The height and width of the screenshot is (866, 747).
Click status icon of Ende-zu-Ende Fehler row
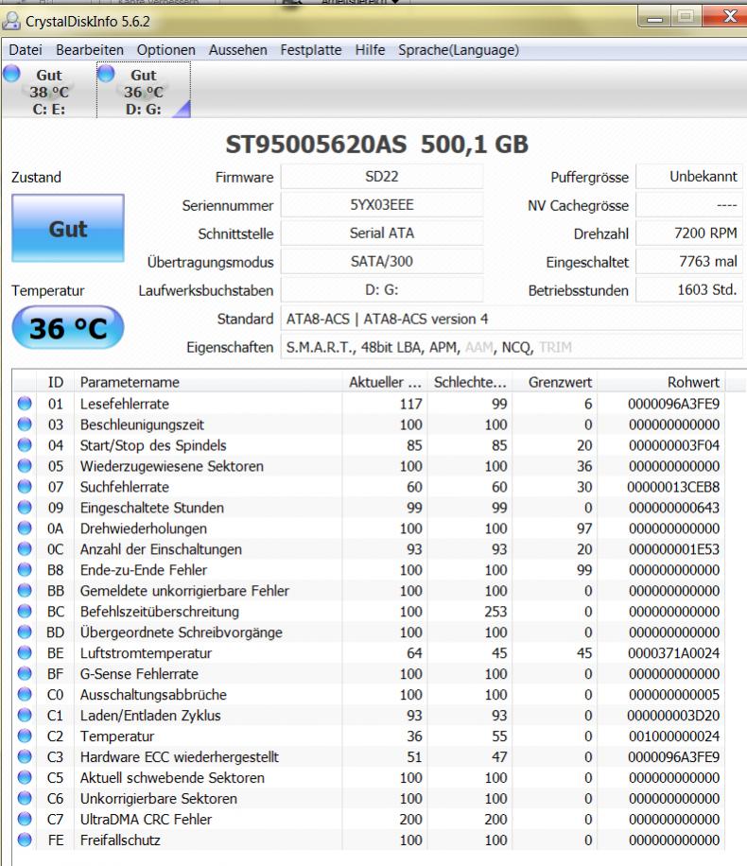tap(25, 569)
